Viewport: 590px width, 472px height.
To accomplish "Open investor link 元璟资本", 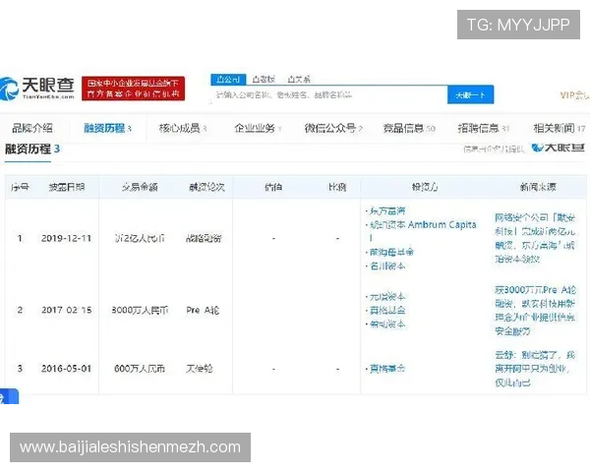I will click(387, 297).
